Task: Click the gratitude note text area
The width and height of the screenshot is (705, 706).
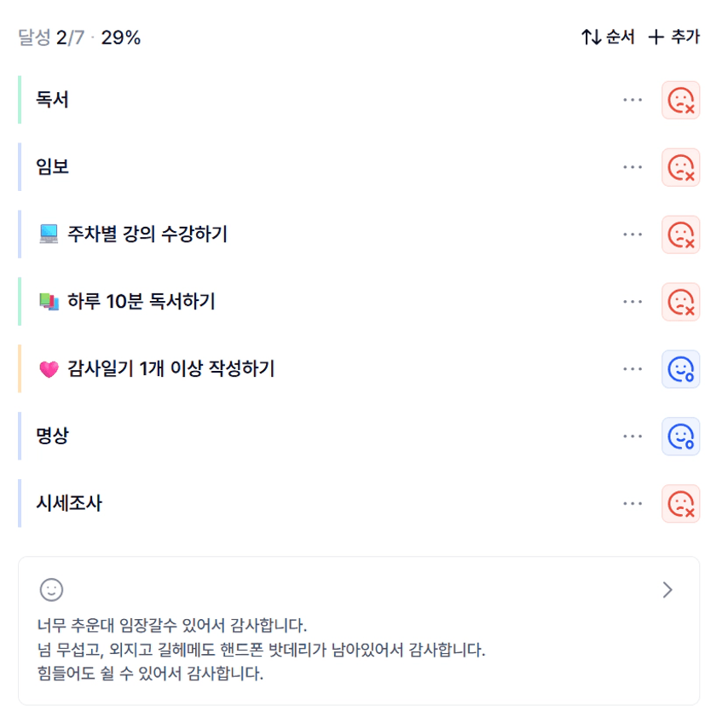Action: (256, 650)
